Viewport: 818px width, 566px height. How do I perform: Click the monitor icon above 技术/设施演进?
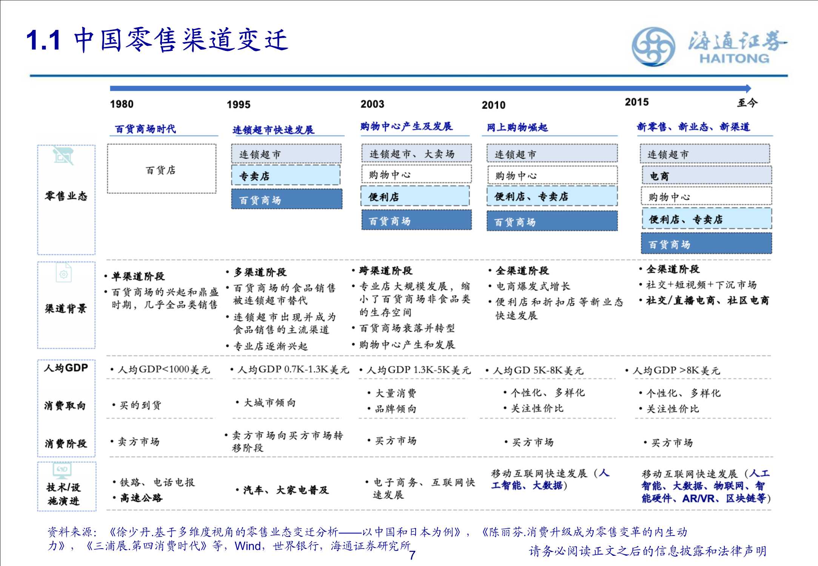tap(62, 471)
